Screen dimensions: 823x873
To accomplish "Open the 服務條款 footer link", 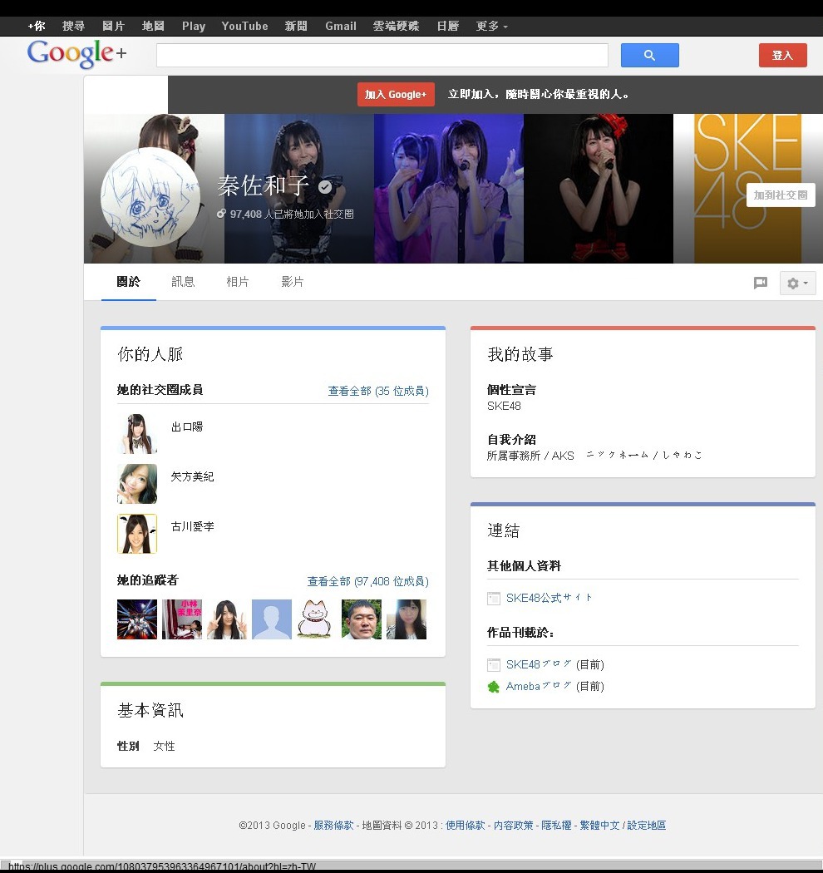I will coord(333,825).
